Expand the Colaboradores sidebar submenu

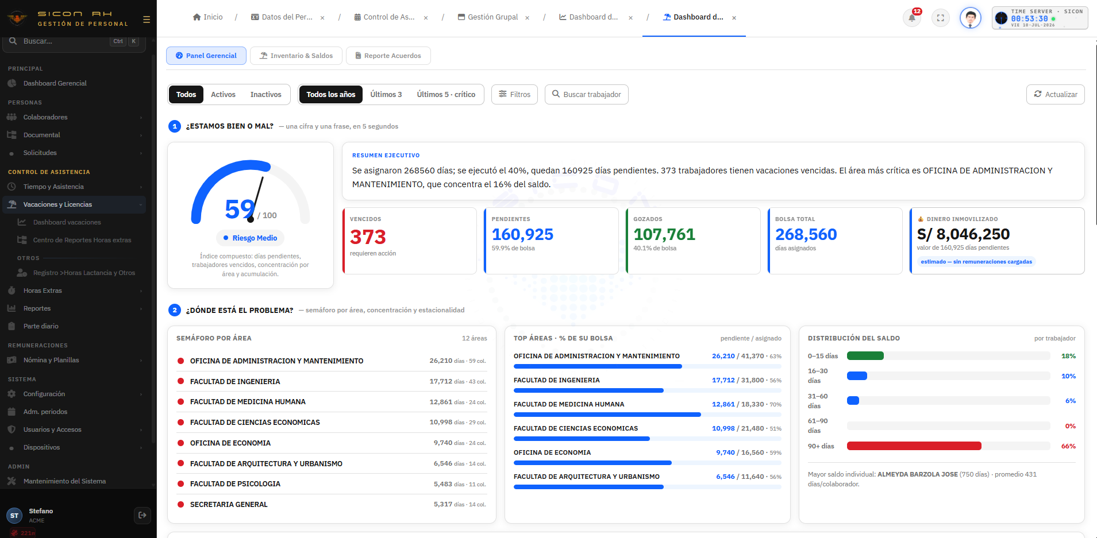141,118
